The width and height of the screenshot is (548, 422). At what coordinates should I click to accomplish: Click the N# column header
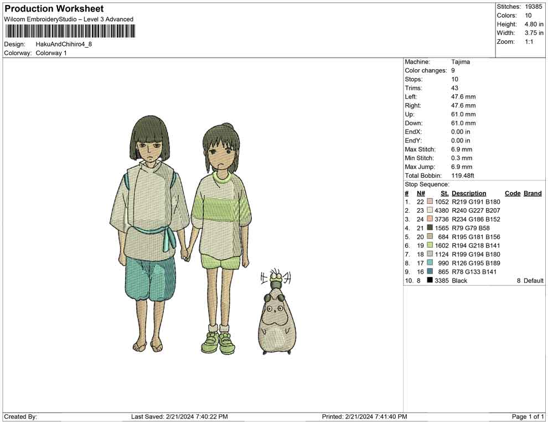[x=421, y=193]
